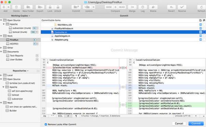The height and width of the screenshot is (127, 206).
Task: Select MainMenu.xib in committable items
Action: pos(124,25)
